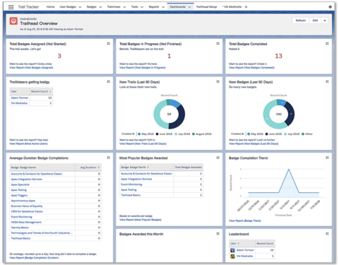This screenshot has width=339, height=265.
Task: Expand the Most Popular Badges Awarded widget
Action: (218, 158)
